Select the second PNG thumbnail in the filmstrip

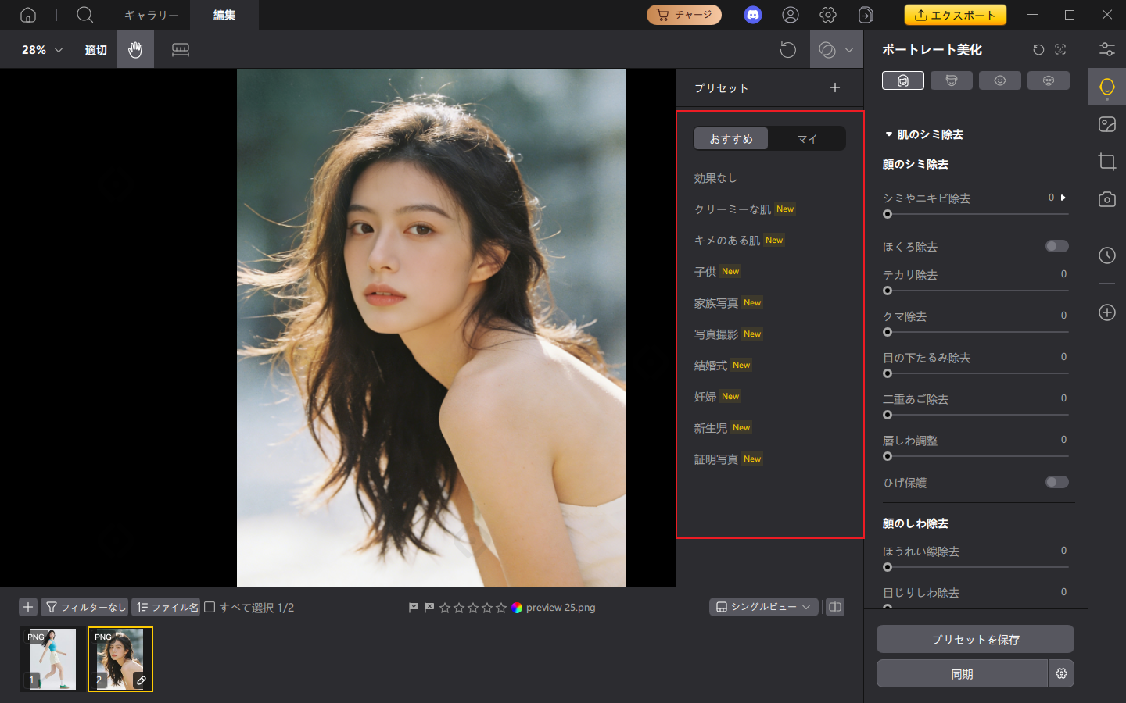120,659
